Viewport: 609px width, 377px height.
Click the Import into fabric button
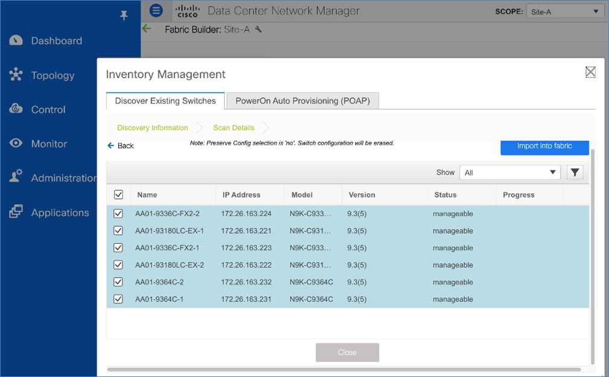tap(544, 146)
